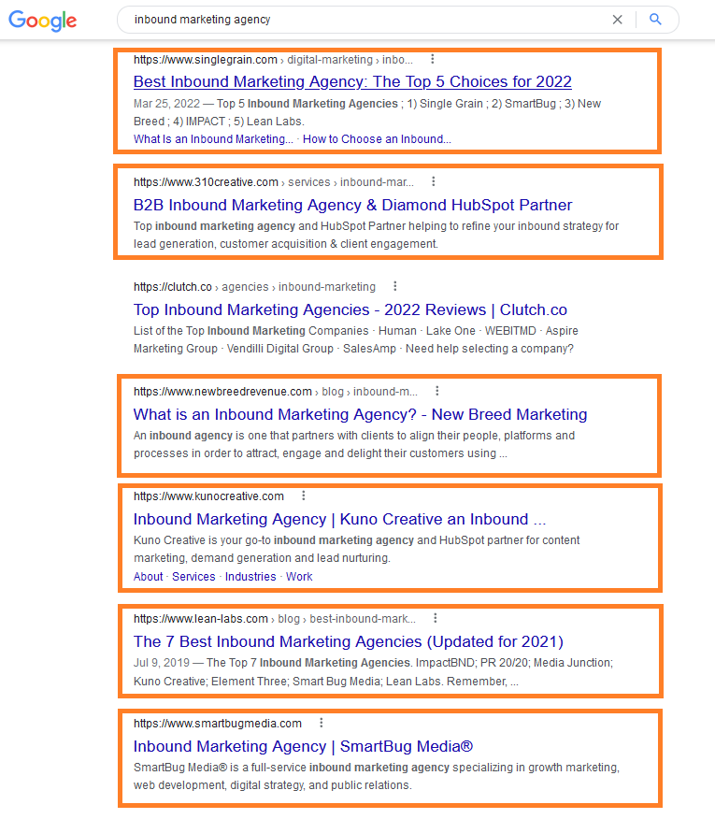715x819 pixels.
Task: Click the Jul 9, 2019 date snippet
Action: (162, 662)
